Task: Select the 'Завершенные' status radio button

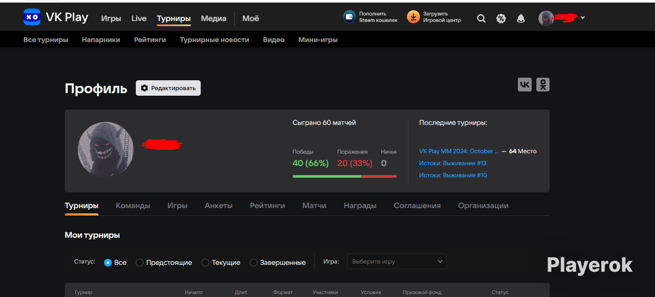Action: coord(254,262)
